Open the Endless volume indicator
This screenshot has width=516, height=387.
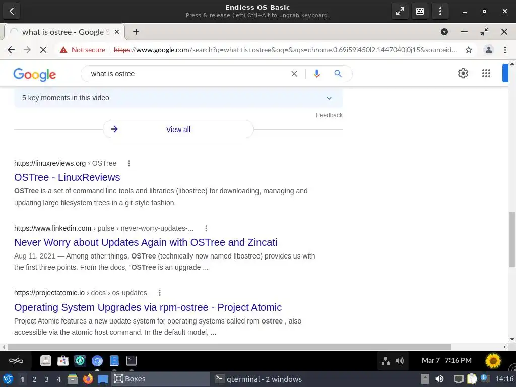coord(400,361)
